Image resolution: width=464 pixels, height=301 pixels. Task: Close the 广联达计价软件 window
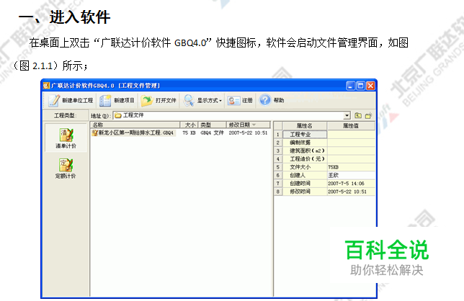[x=371, y=86]
